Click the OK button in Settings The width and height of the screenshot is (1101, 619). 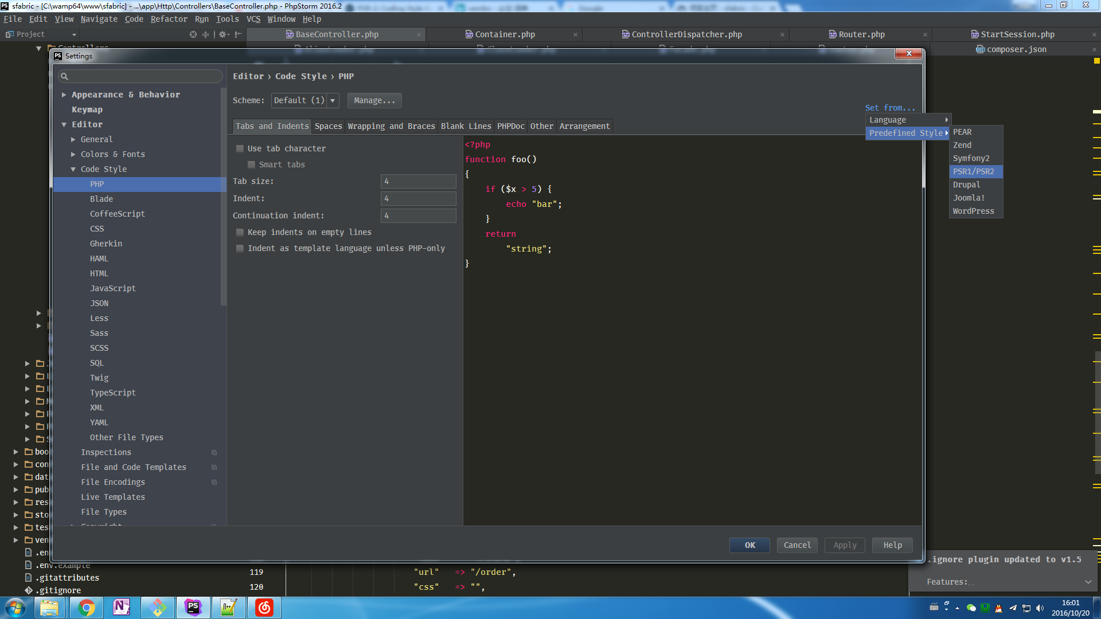tap(749, 545)
